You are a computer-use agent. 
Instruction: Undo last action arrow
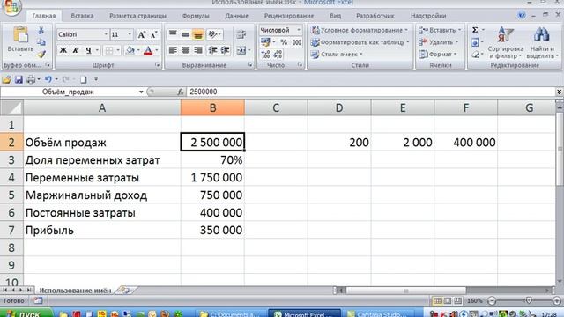[48, 79]
